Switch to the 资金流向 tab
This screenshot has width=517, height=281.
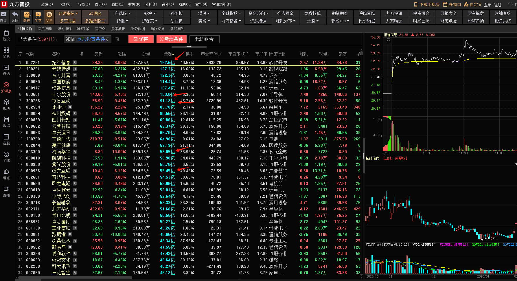pyautogui.click(x=45, y=29)
